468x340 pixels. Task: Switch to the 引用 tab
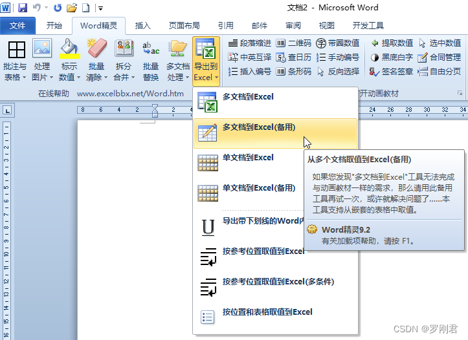click(x=226, y=26)
